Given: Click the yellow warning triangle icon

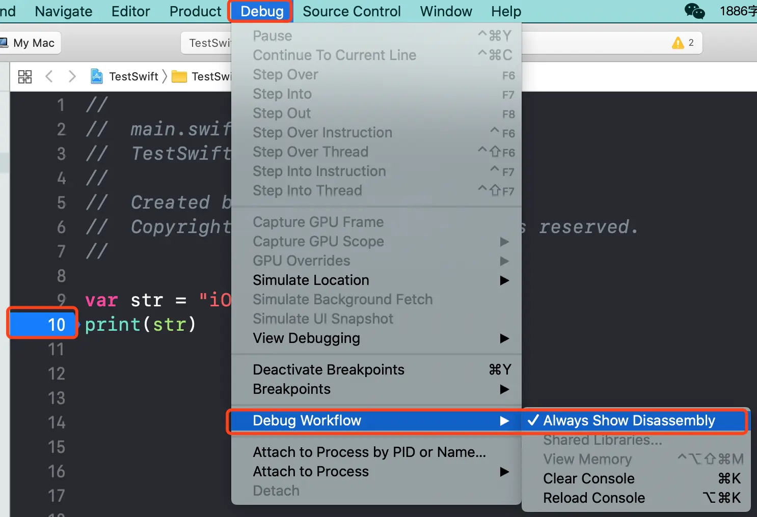Looking at the screenshot, I should tap(678, 43).
